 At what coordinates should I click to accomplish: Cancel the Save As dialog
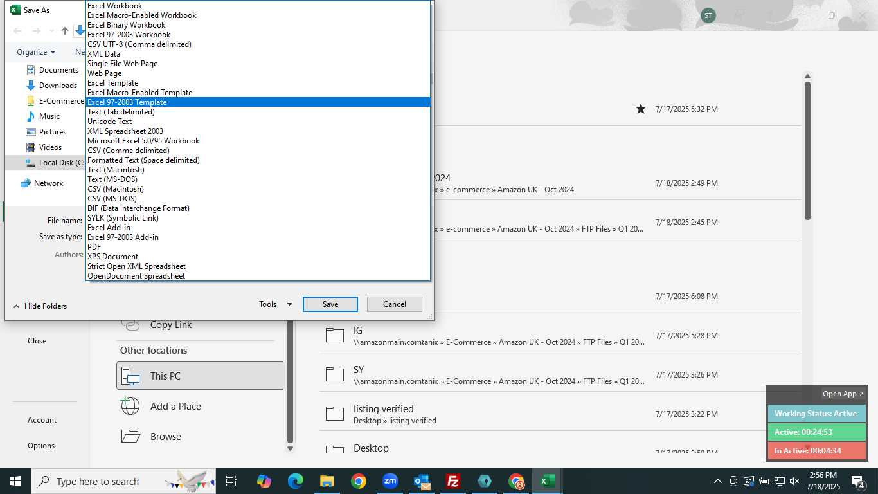395,304
